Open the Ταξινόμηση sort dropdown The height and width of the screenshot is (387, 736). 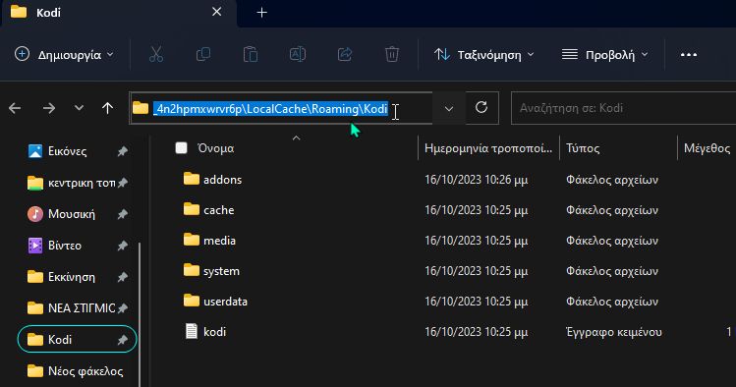[484, 55]
